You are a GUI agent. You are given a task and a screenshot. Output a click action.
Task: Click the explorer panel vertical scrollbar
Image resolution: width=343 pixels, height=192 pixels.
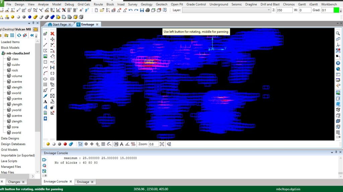(38, 87)
